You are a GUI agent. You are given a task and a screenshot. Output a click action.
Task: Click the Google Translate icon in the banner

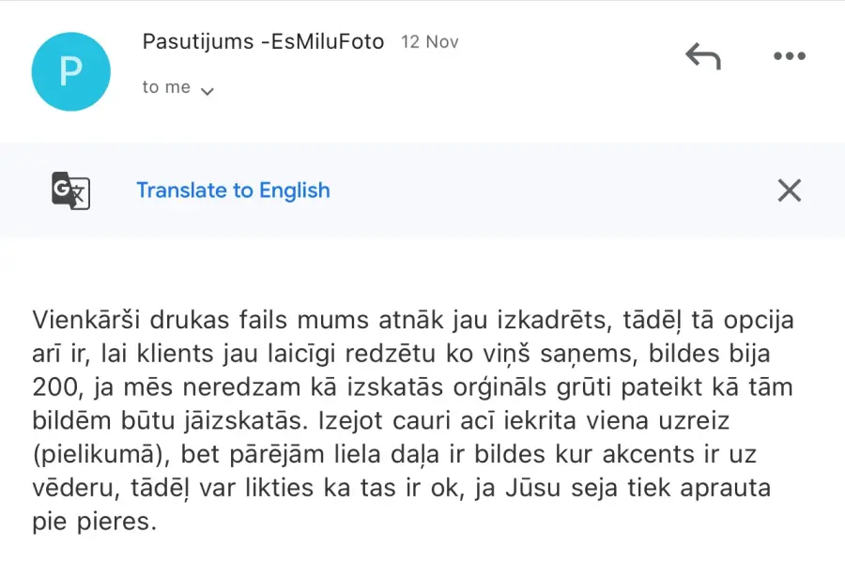(70, 190)
